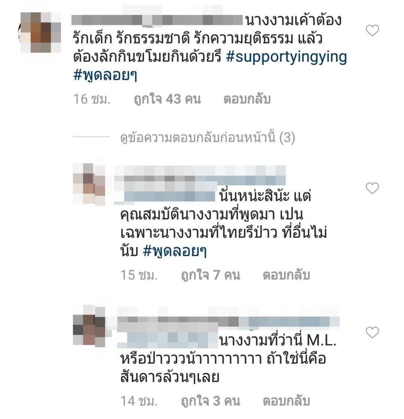The height and width of the screenshot is (419, 404).
Task: Expand previous replies (3)
Action: (x=208, y=138)
